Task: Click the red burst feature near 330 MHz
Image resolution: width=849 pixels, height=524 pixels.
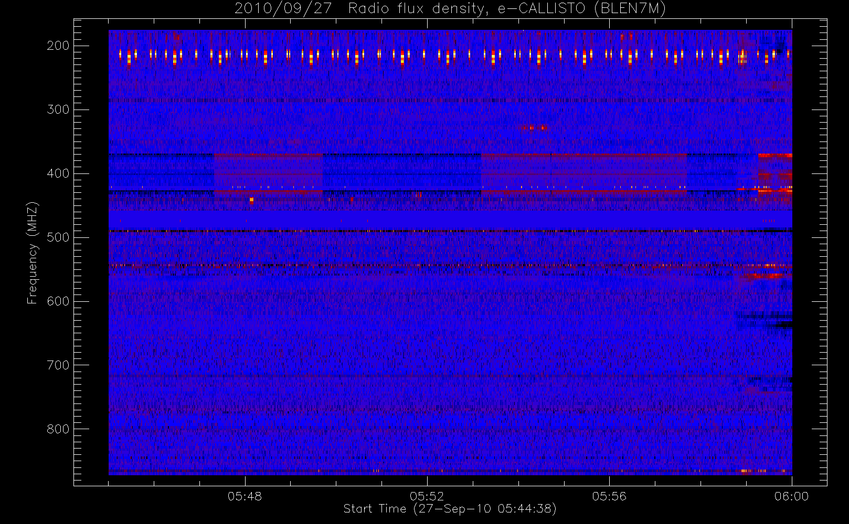Action: 534,127
